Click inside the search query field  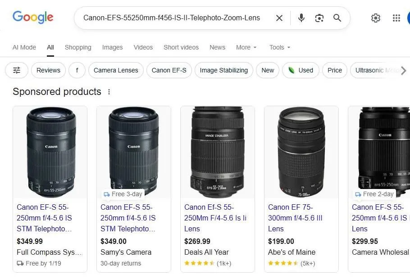(172, 18)
